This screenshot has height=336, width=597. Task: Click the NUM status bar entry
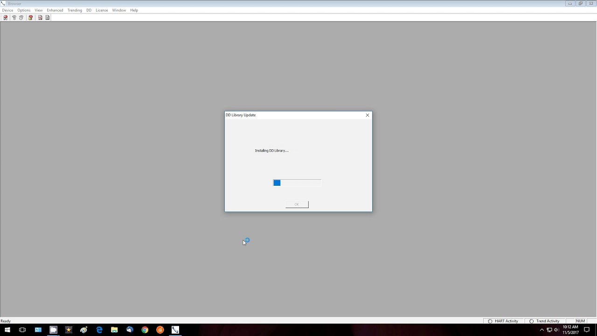(x=580, y=321)
